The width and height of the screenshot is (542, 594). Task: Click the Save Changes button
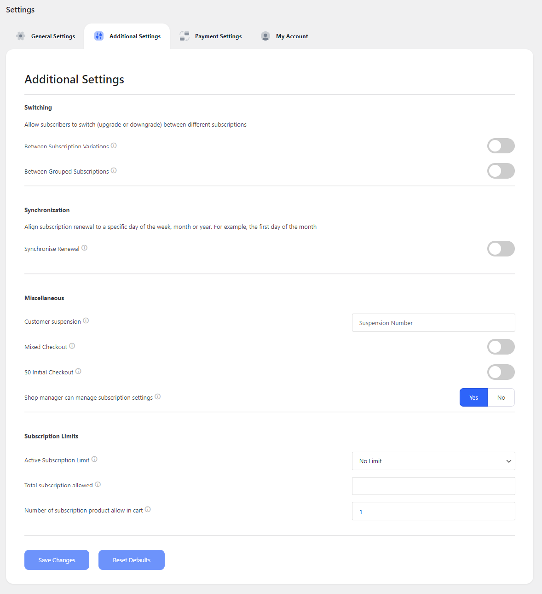pyautogui.click(x=57, y=560)
